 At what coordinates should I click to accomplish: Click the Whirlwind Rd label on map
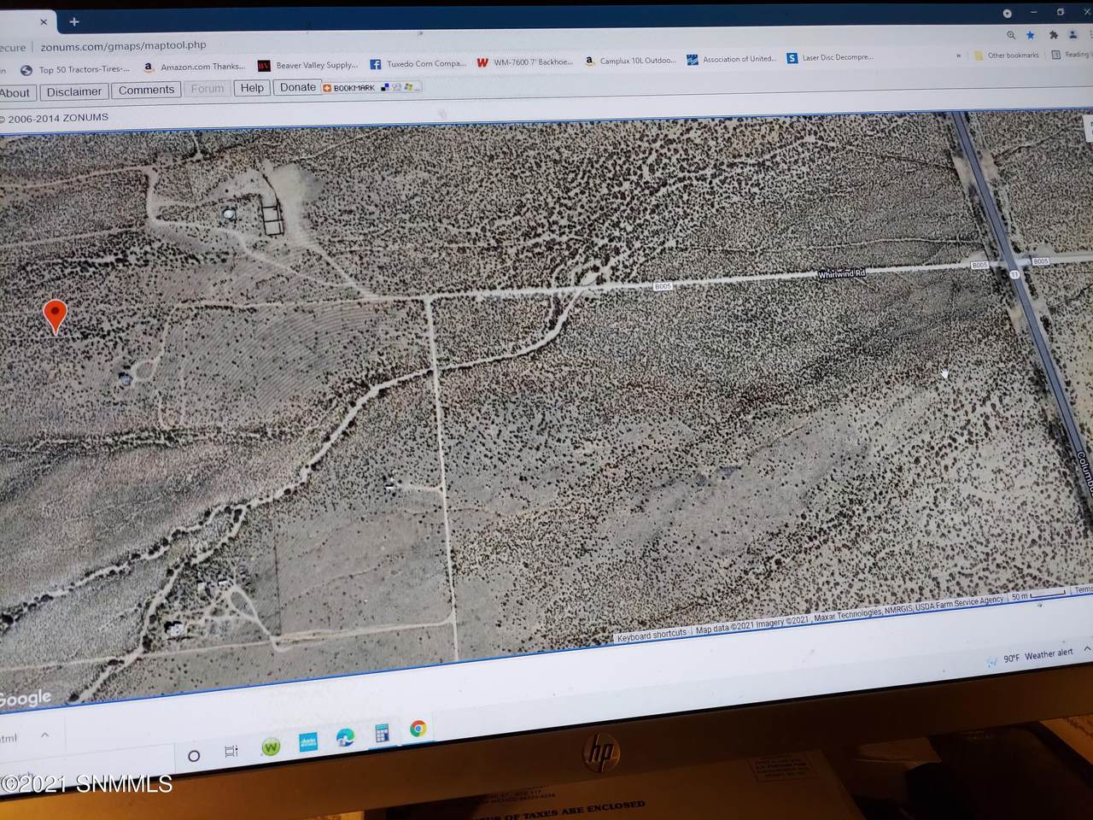click(x=842, y=273)
